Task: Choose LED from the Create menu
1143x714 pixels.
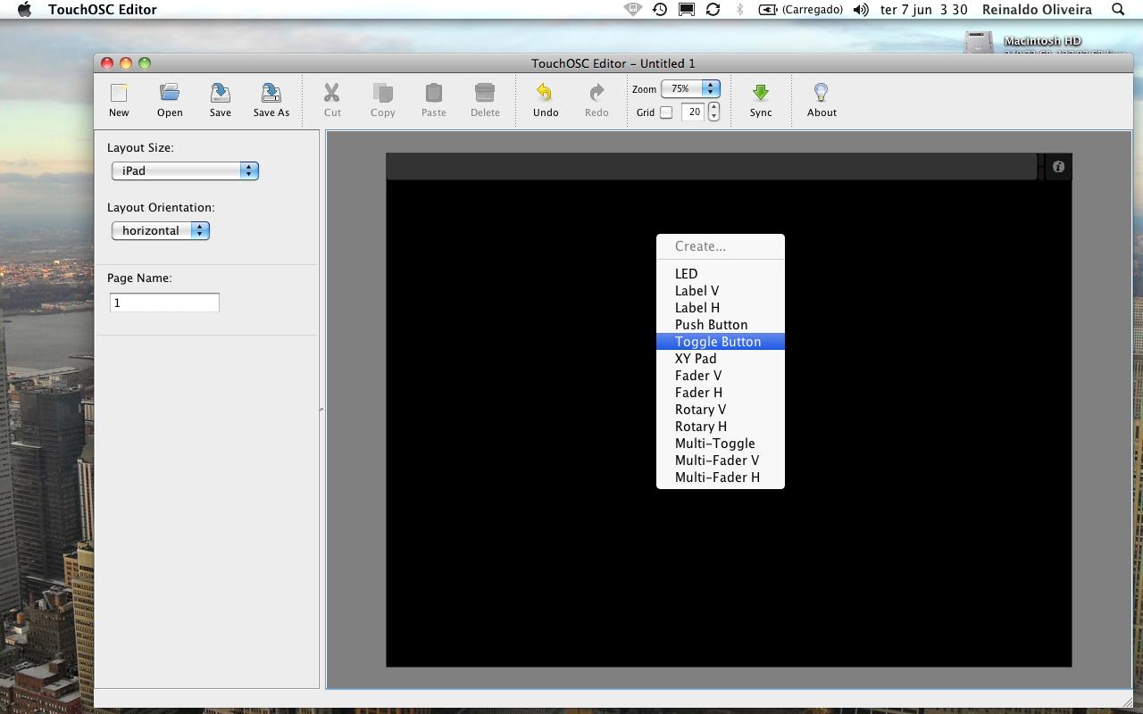Action: click(721, 274)
